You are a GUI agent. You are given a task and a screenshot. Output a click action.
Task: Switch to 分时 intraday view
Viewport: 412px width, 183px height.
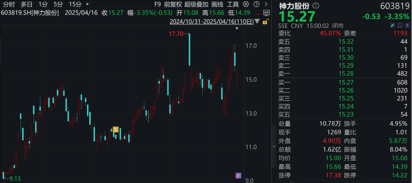pos(9,4)
